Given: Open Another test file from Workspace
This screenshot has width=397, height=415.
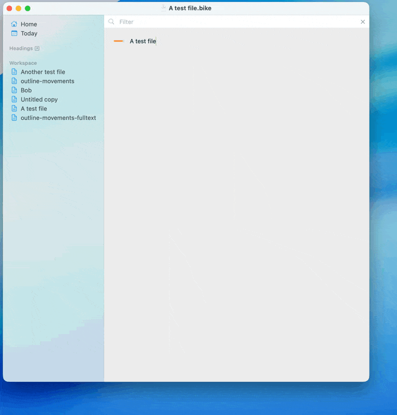Looking at the screenshot, I should click(x=42, y=72).
